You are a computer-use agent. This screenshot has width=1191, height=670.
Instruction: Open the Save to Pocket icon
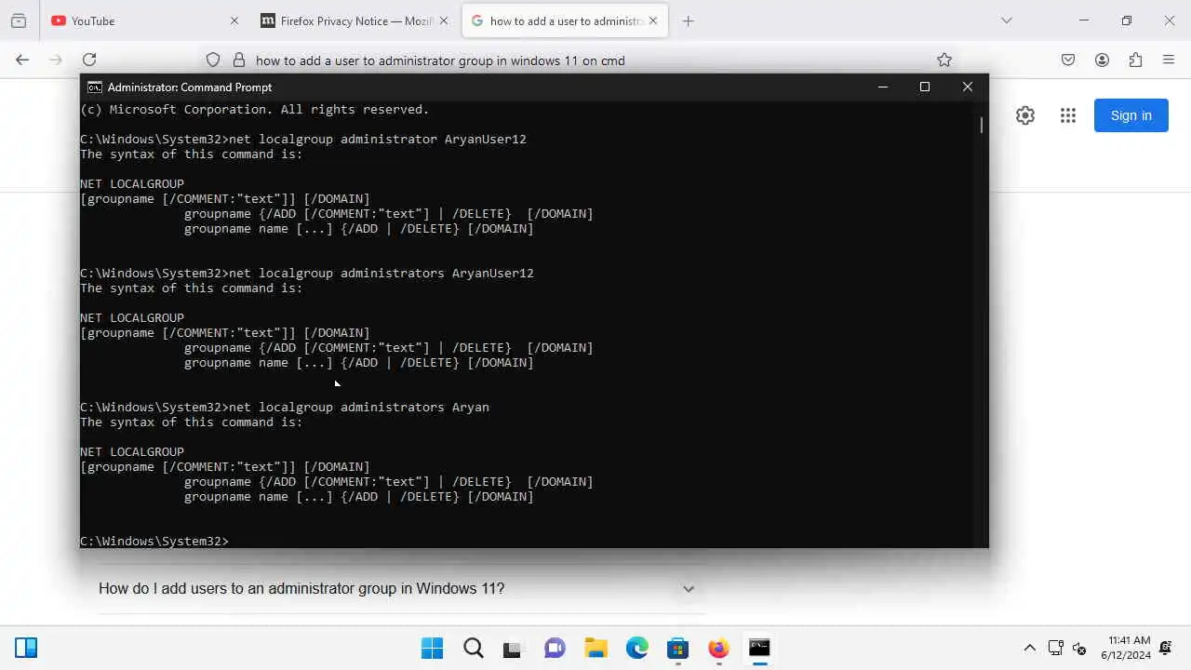click(1068, 60)
